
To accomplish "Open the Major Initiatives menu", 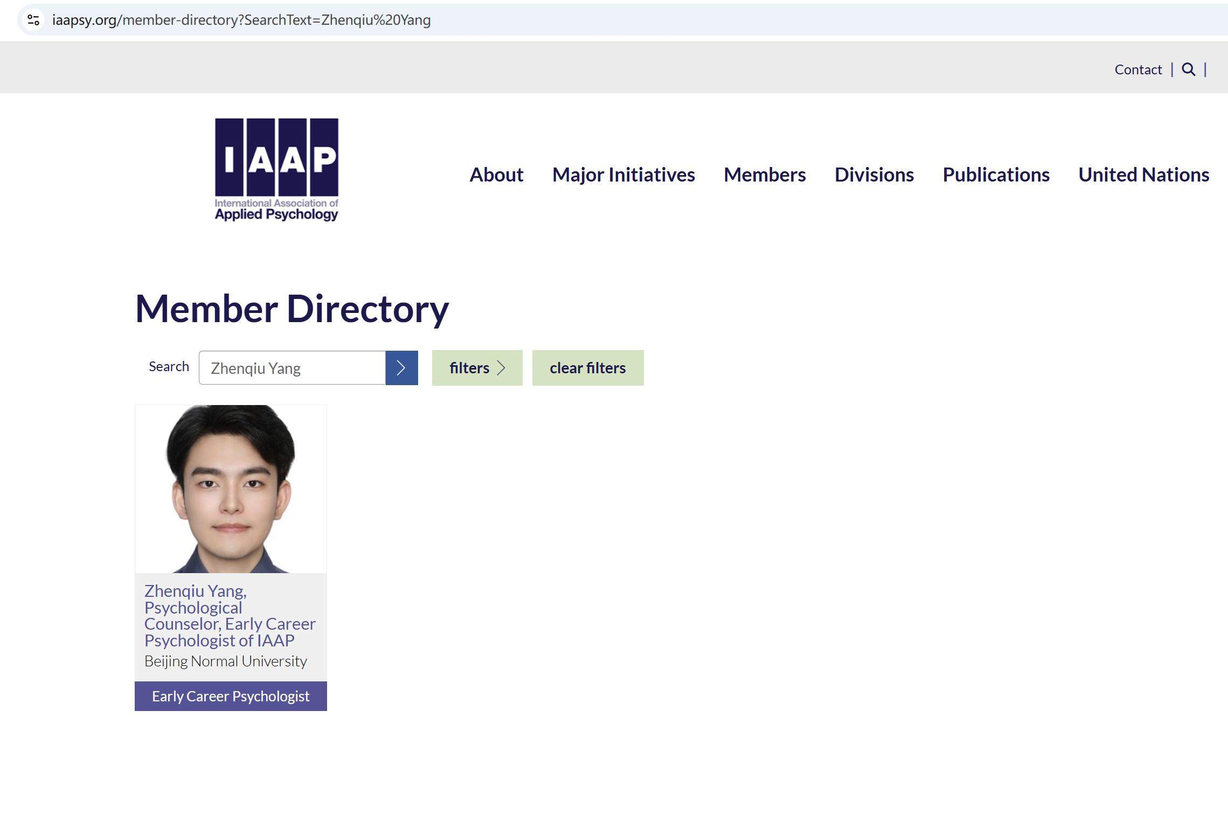I will [623, 175].
